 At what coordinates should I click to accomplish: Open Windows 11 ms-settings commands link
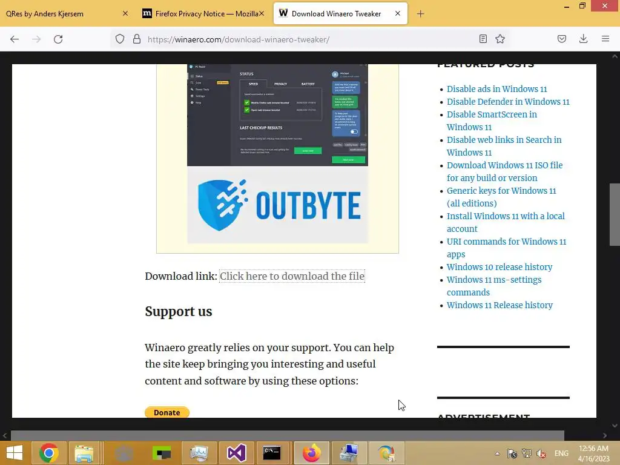coord(494,286)
